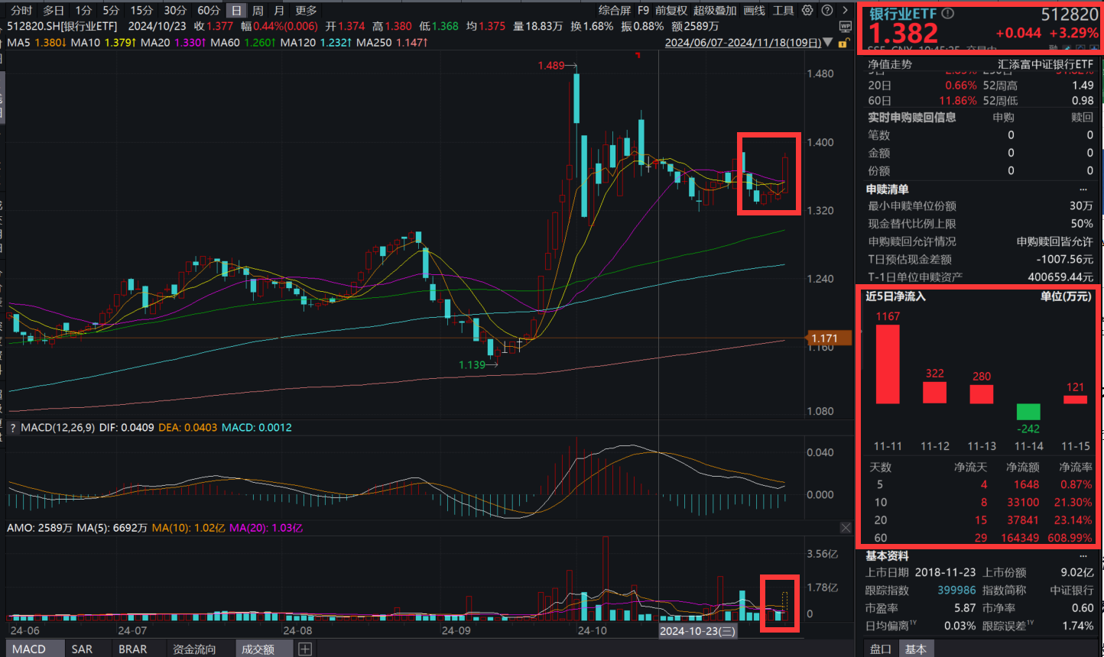Select the 30分 period

pos(175,10)
